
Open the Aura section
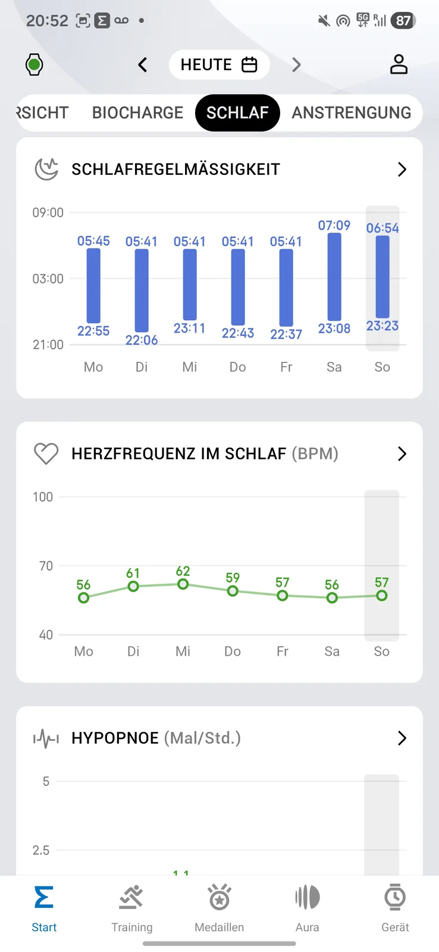tap(308, 909)
